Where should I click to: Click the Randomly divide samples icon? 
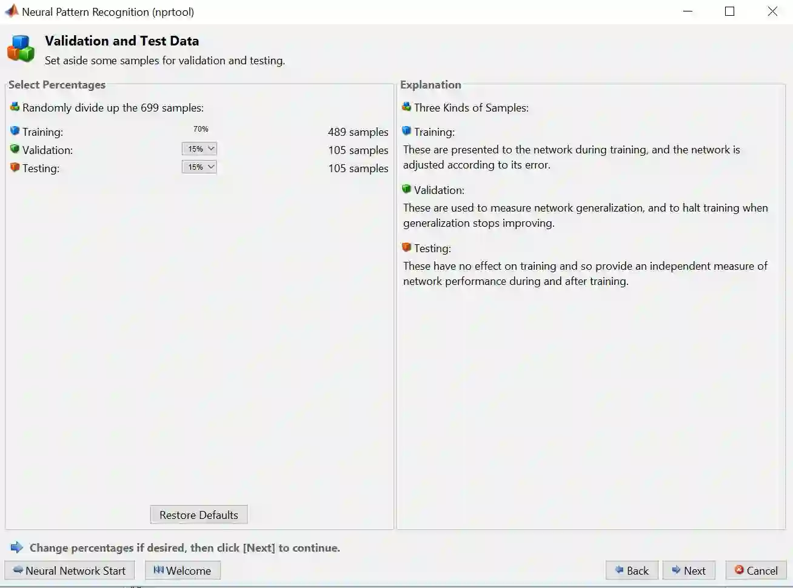tap(15, 107)
